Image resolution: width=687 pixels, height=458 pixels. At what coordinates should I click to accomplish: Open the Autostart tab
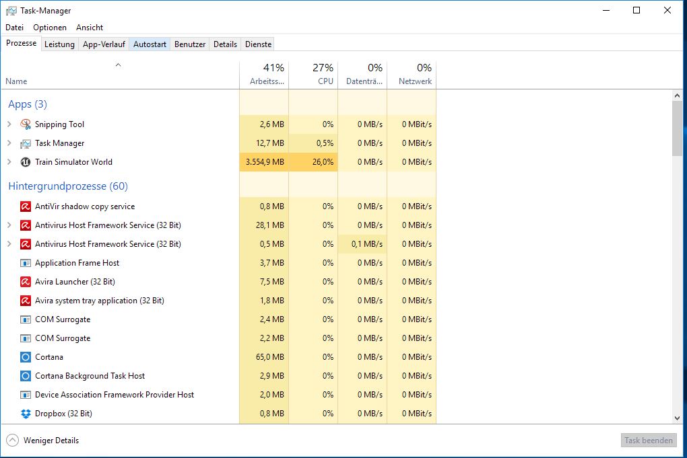point(150,44)
